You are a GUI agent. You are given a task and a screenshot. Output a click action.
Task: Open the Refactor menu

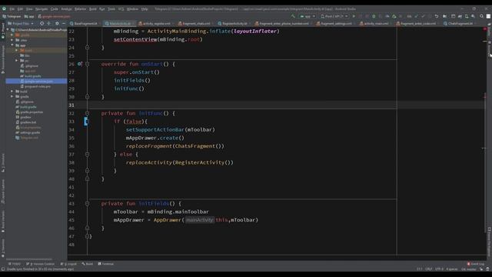click(x=80, y=8)
